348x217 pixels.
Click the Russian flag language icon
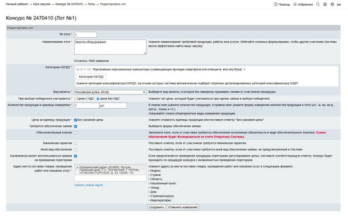tap(339, 4)
